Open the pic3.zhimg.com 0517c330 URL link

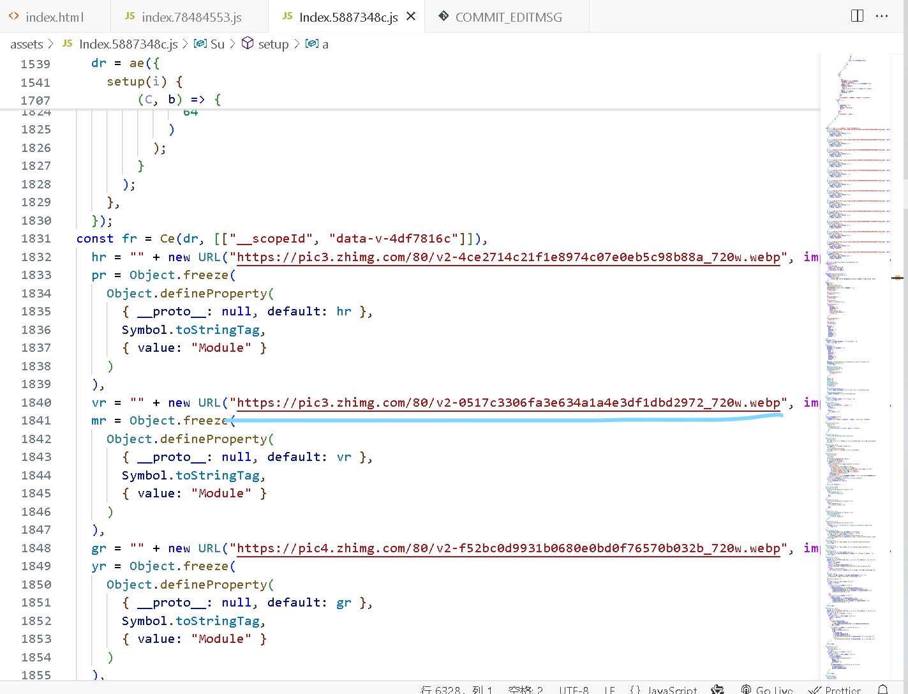(509, 403)
